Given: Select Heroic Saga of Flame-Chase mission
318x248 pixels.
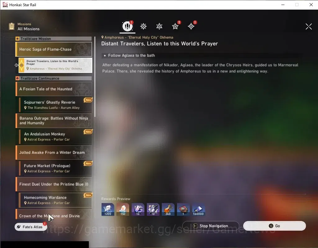Looking at the screenshot, I should [x=54, y=49].
